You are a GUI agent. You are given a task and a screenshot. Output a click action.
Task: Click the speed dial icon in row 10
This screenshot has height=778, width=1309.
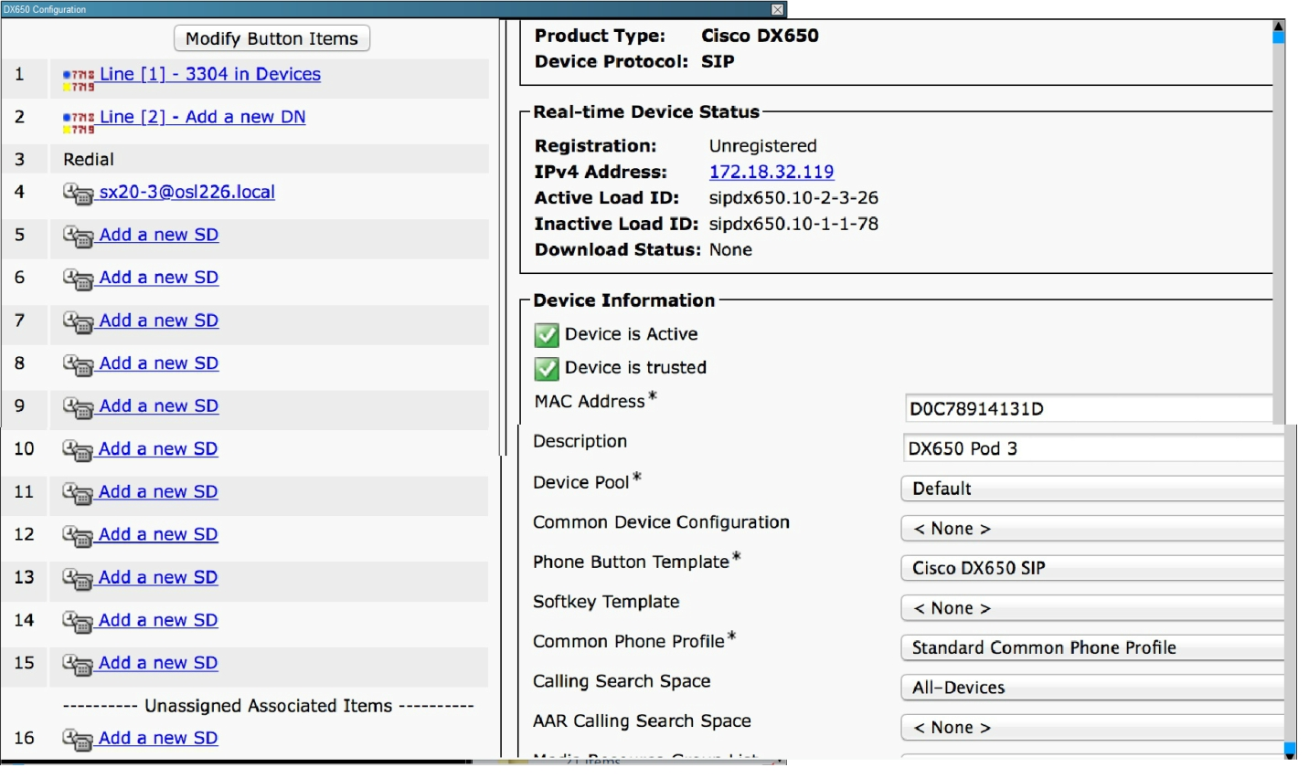tap(78, 451)
